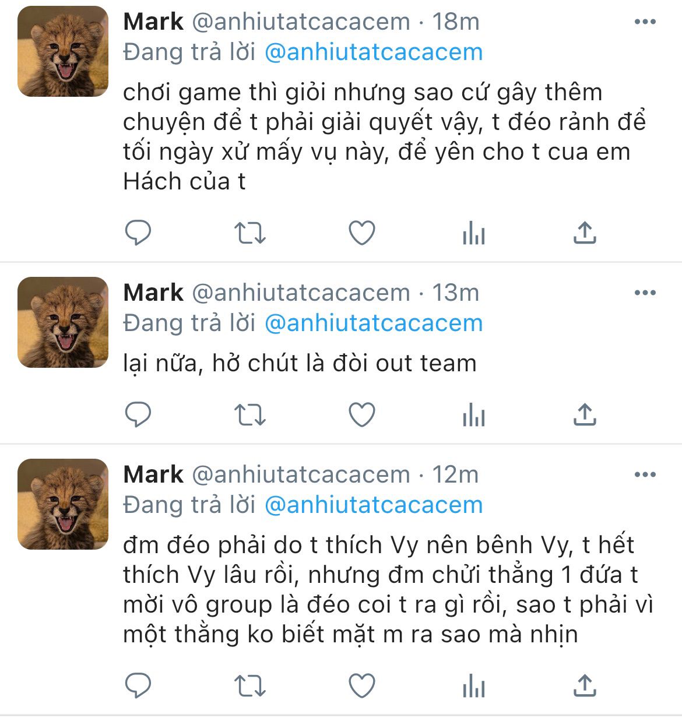The height and width of the screenshot is (721, 682).
Task: Share the tweet posted 18m ago
Action: point(584,233)
